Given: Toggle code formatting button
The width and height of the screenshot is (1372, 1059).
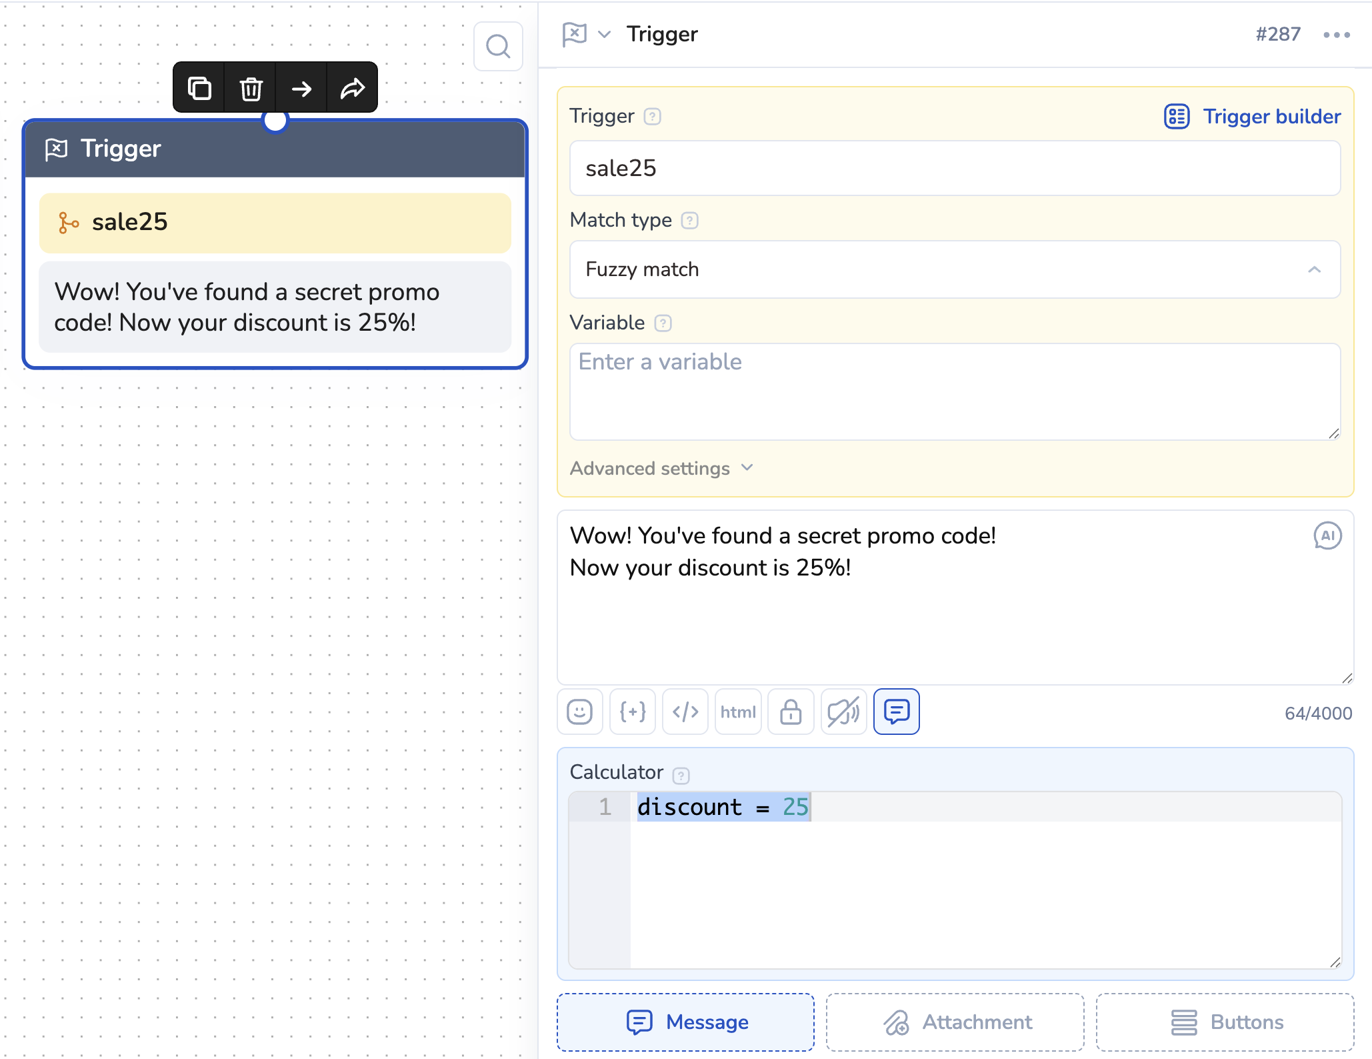Looking at the screenshot, I should click(685, 712).
